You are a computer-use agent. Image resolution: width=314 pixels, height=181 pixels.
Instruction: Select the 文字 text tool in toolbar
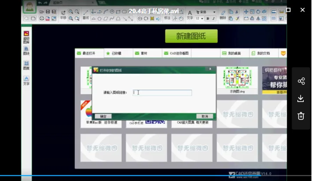tap(190, 15)
